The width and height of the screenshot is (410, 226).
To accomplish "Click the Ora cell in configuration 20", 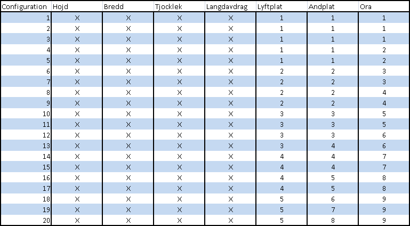I will coord(384,220).
